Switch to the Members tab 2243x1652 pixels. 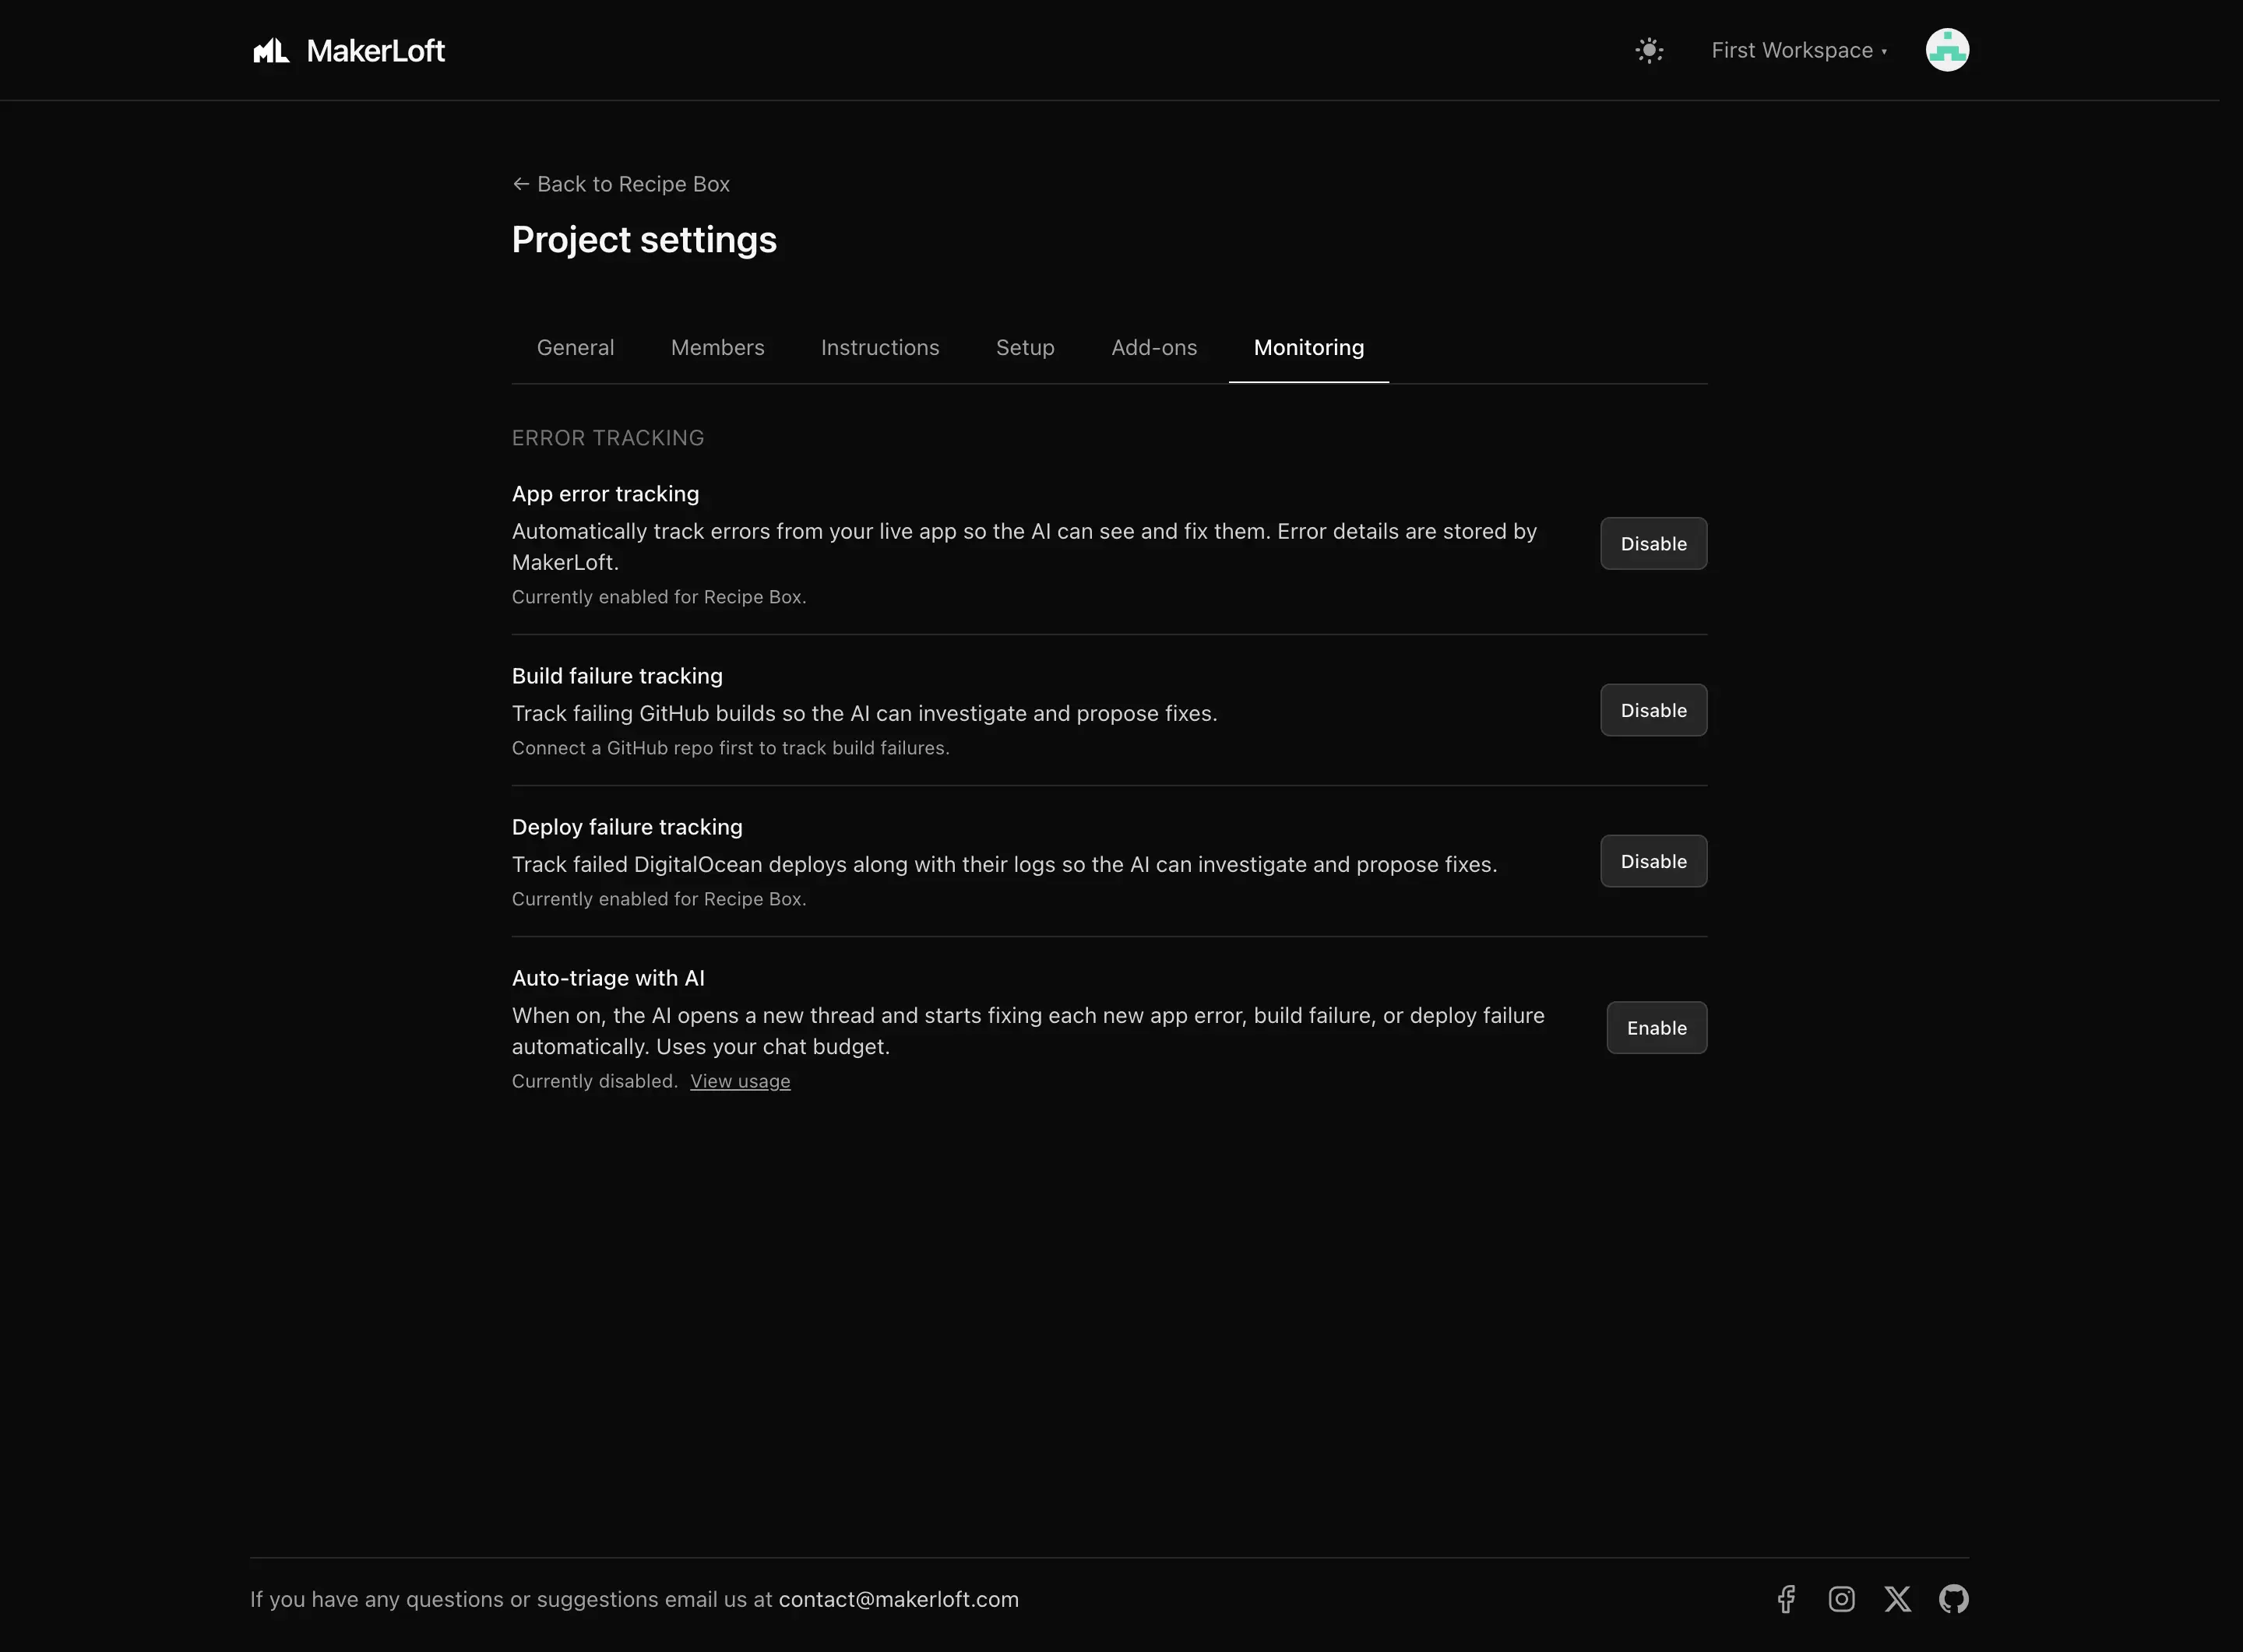tap(717, 347)
